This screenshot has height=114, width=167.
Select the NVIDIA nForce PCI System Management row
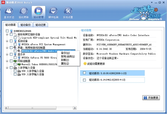[x=43, y=44]
